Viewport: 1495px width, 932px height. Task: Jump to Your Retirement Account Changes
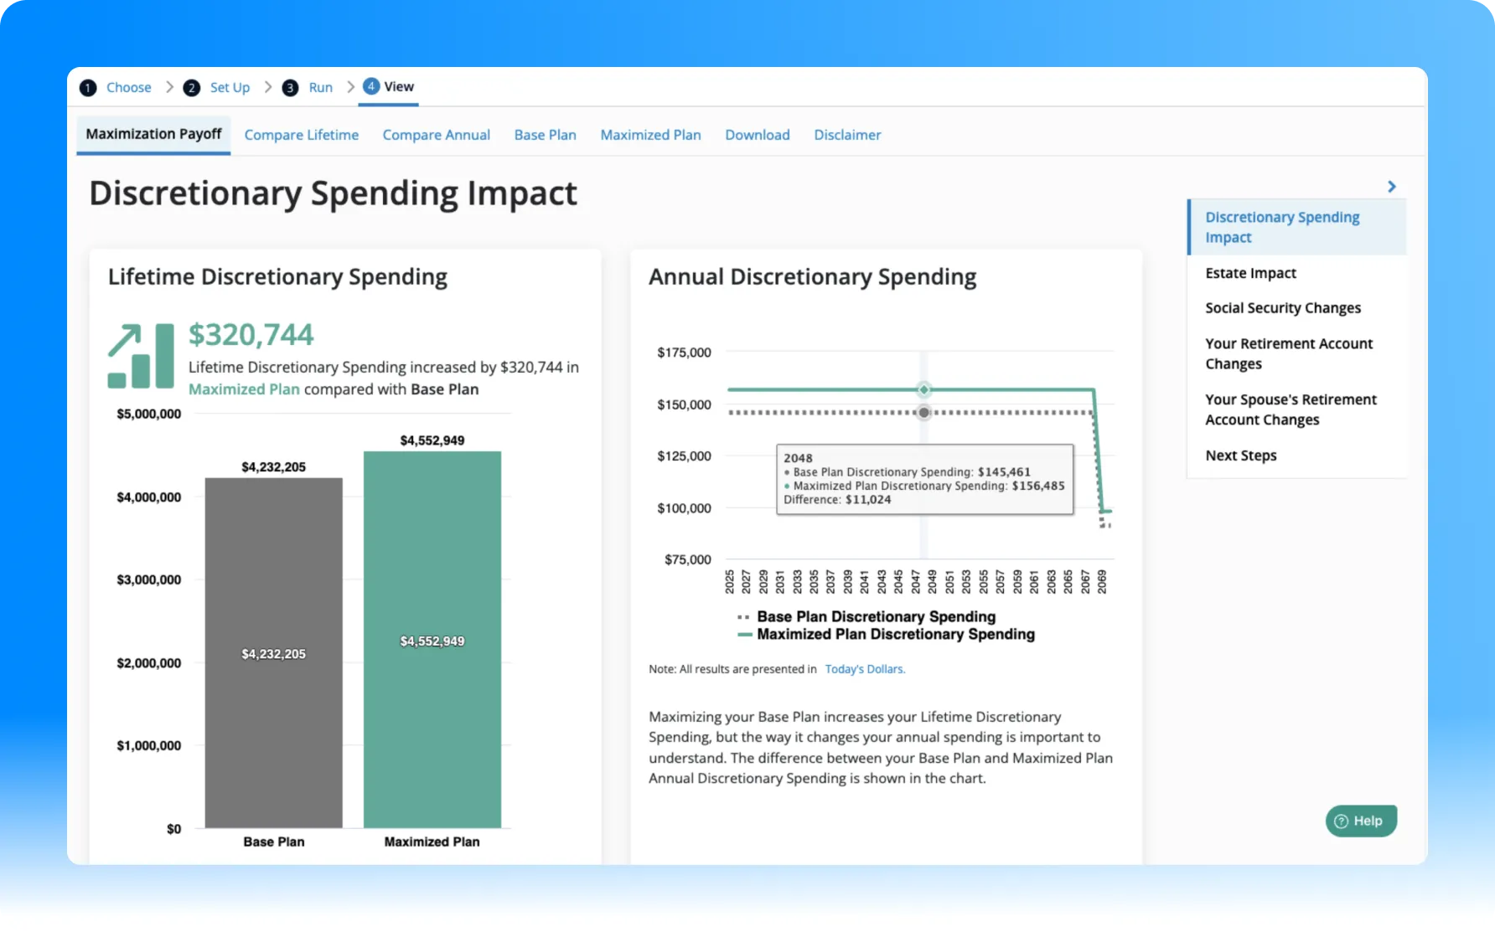click(1289, 353)
